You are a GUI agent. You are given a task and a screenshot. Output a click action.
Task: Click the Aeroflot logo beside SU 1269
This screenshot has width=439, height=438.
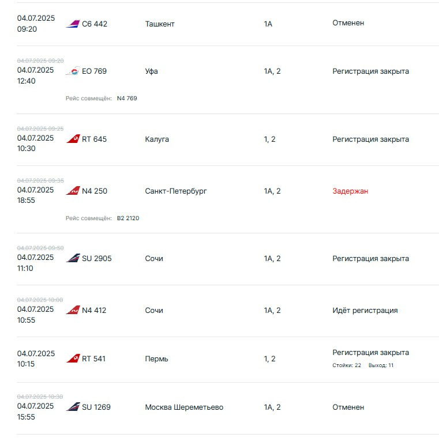[73, 407]
